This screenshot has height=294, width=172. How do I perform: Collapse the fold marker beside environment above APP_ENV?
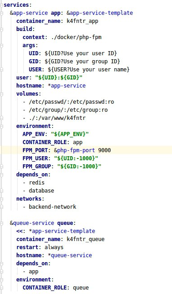(x=1, y=126)
